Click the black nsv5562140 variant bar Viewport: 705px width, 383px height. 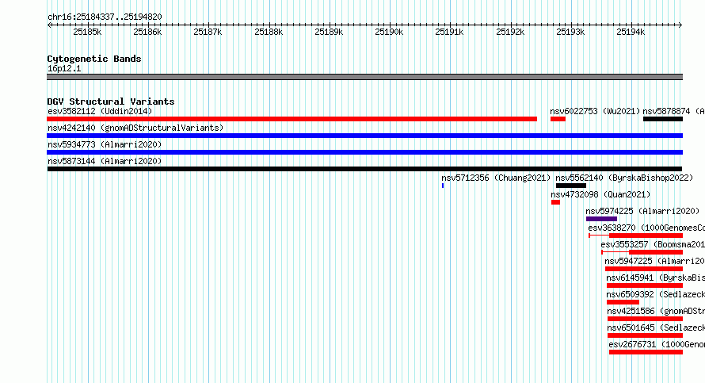tap(571, 186)
